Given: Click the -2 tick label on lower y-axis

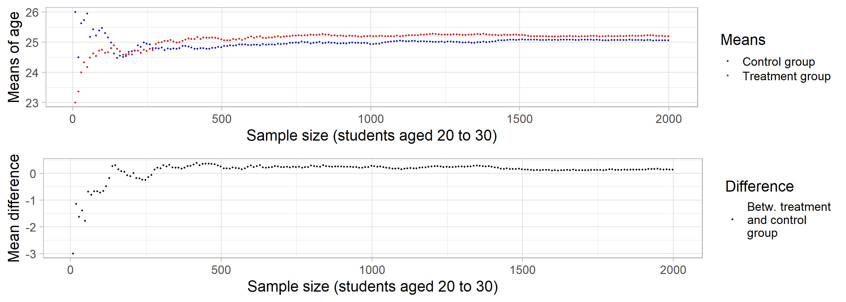Looking at the screenshot, I should click(x=30, y=227).
